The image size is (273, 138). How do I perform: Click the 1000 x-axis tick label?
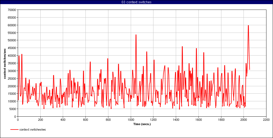(131, 120)
